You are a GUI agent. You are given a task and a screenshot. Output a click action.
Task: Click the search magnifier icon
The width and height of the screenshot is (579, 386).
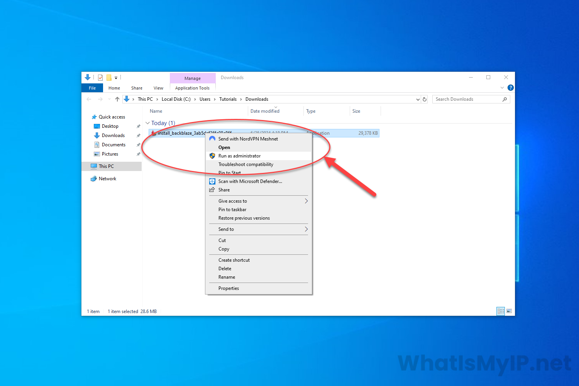[505, 99]
